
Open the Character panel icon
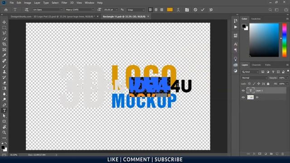236,44
